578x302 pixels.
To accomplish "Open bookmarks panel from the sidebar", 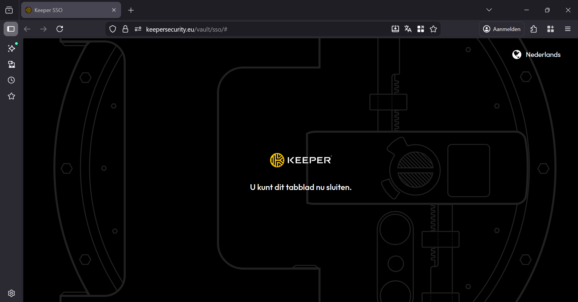I will 11,96.
